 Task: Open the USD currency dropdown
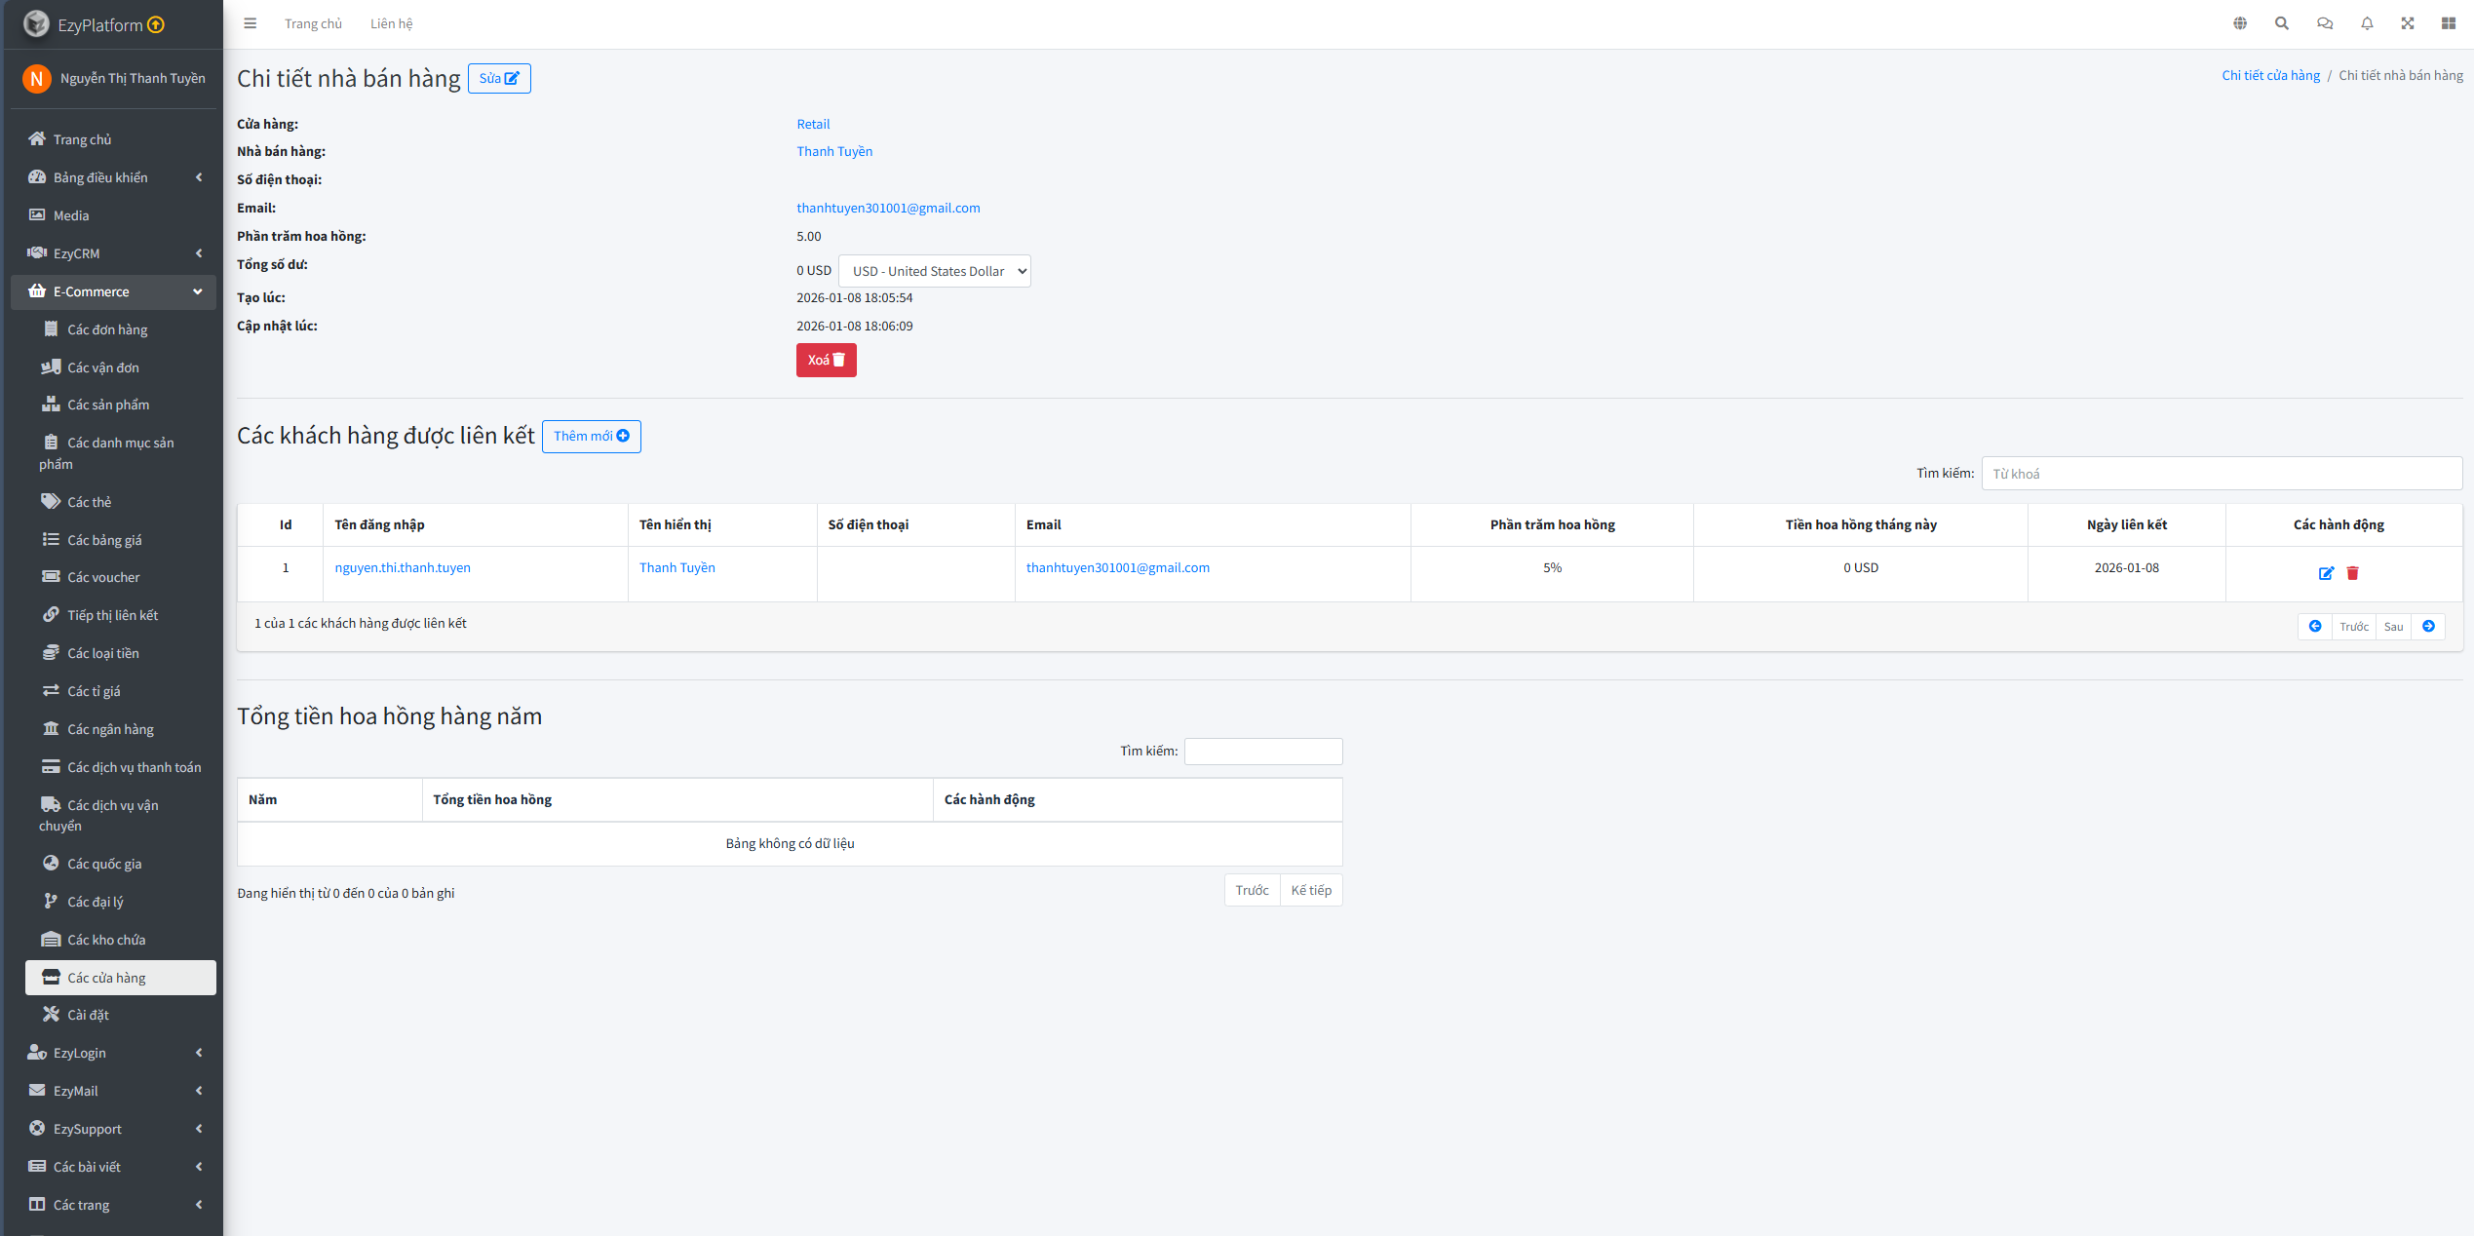click(x=934, y=271)
